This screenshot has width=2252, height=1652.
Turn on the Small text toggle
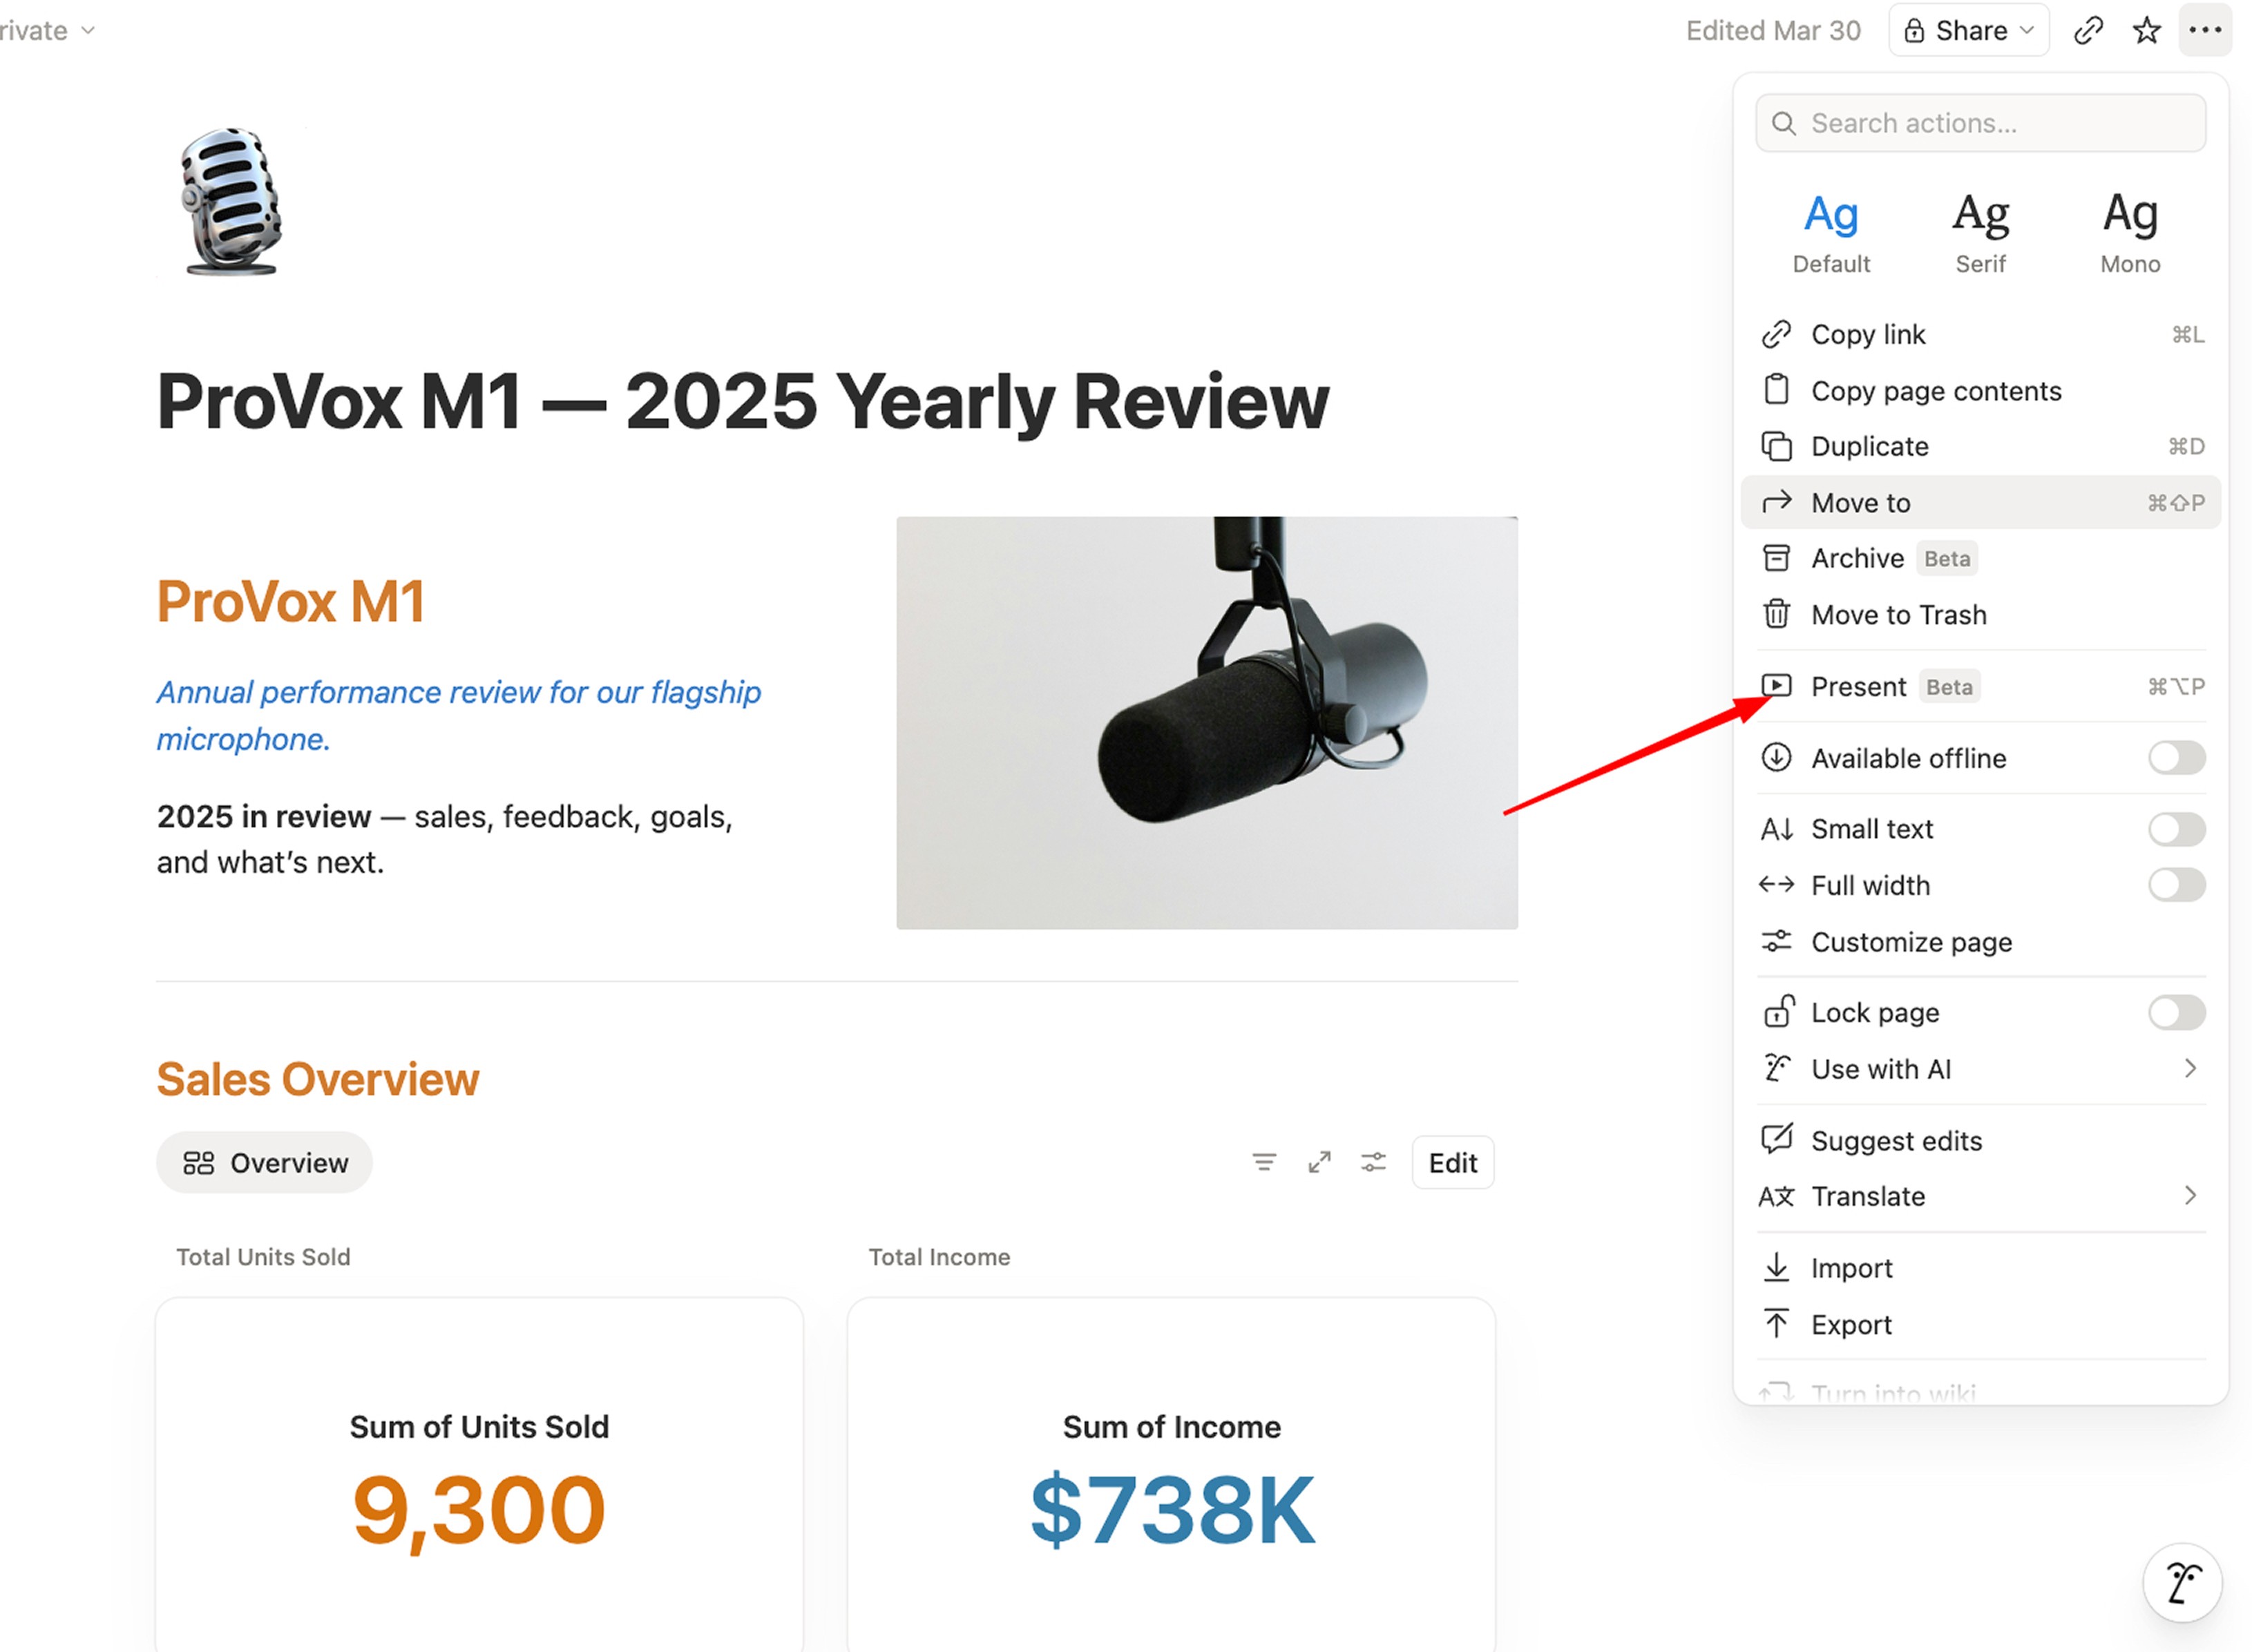(2175, 829)
